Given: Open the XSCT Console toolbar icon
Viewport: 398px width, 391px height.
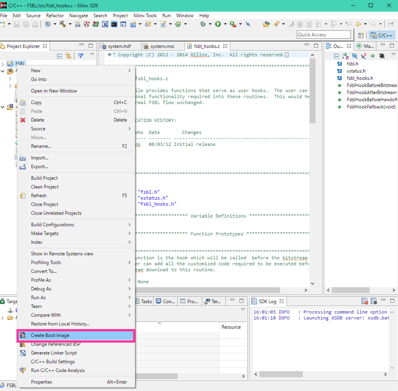Looking at the screenshot, I should pyautogui.click(x=123, y=24).
